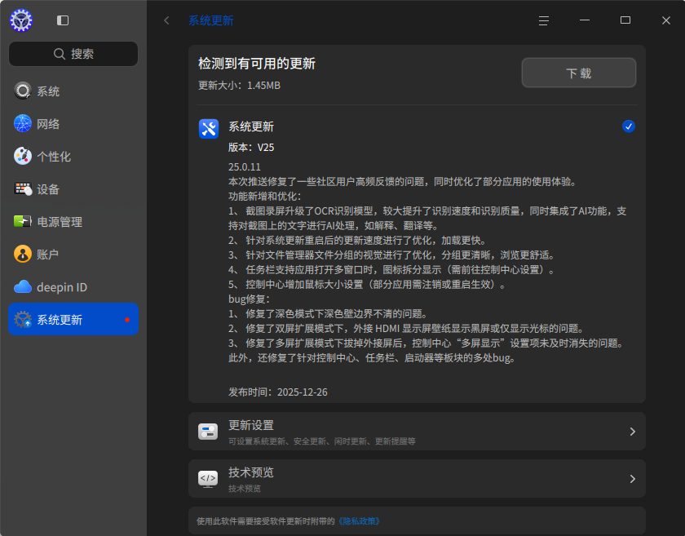Open the 账户 user icon
Screen dimensions: 685x536
pyautogui.click(x=23, y=254)
